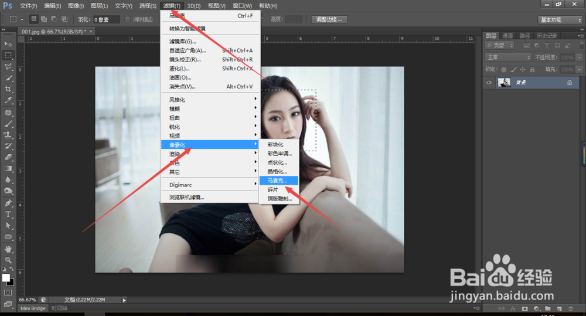The height and width of the screenshot is (316, 586).
Task: Open the Mini Bridge panel tab
Action: (33, 308)
